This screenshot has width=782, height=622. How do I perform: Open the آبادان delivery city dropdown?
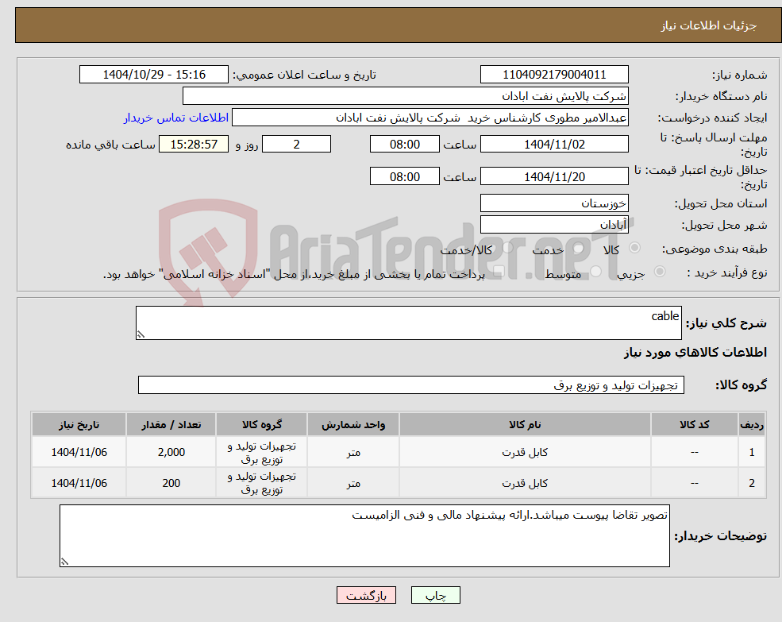click(x=554, y=224)
